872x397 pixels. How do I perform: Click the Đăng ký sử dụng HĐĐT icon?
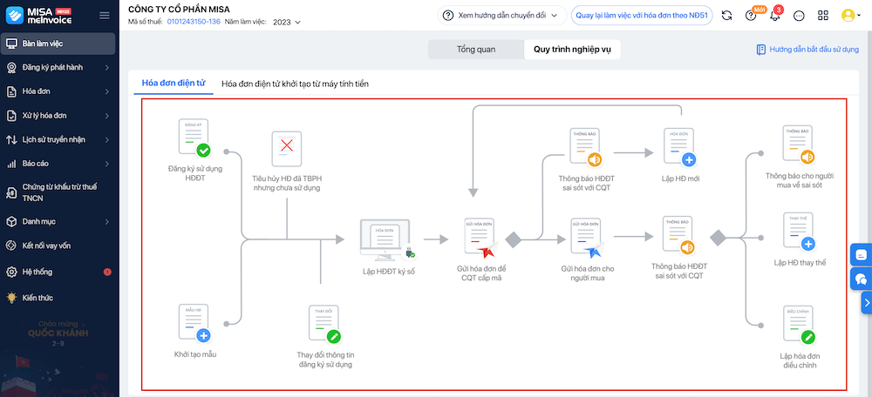pyautogui.click(x=194, y=139)
